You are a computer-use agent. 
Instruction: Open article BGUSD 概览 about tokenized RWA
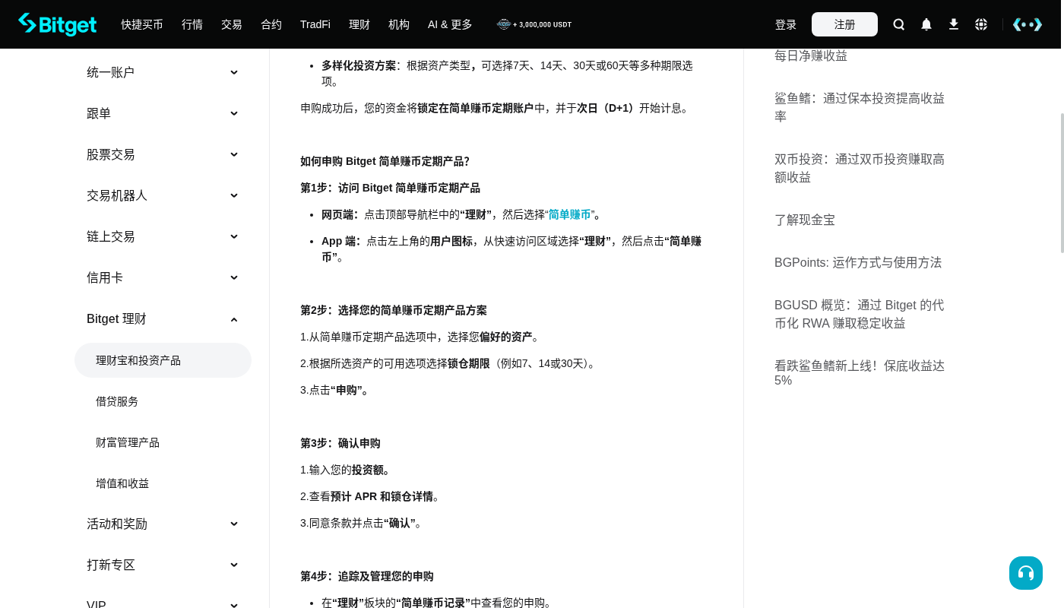coord(860,314)
